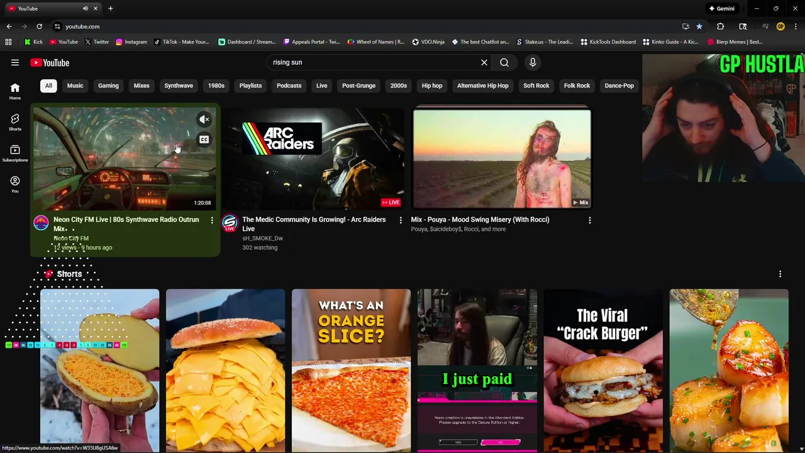Open the Neon City FM Live thumbnail
The width and height of the screenshot is (805, 453).
click(125, 159)
